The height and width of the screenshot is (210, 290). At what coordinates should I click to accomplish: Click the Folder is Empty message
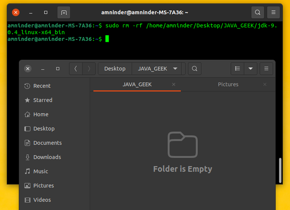pyautogui.click(x=182, y=169)
